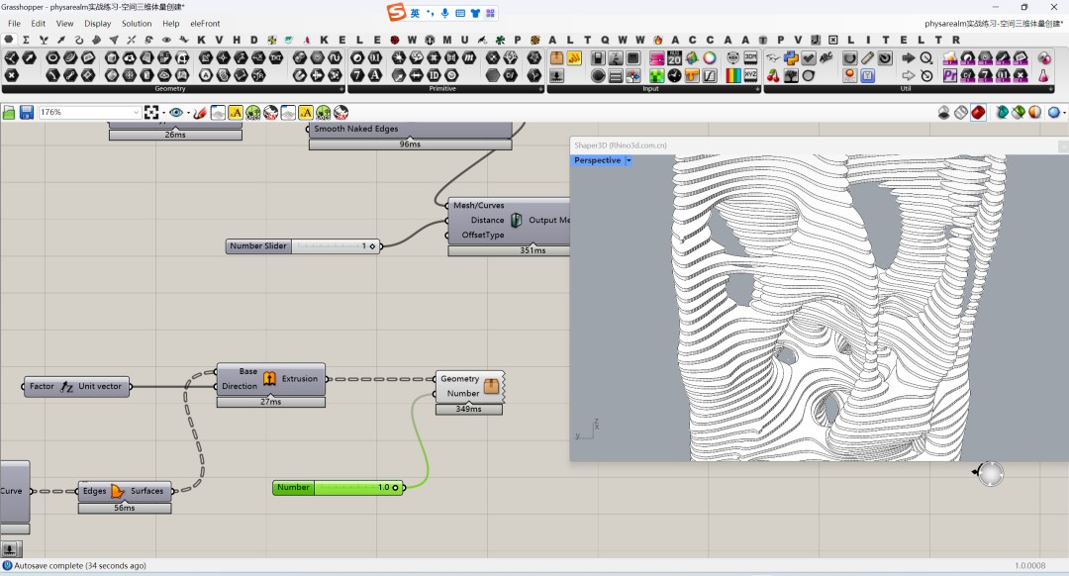The image size is (1069, 576).
Task: Select the cherry component icon in Util
Action: point(773,75)
